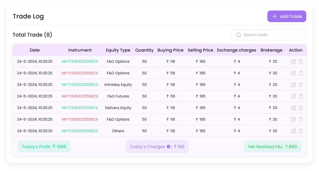Select the Intraday Equity type cell
Image resolution: width=319 pixels, height=171 pixels.
[118, 85]
